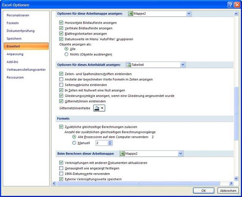Select the Manuell radio option
The image size is (242, 197).
74,143
